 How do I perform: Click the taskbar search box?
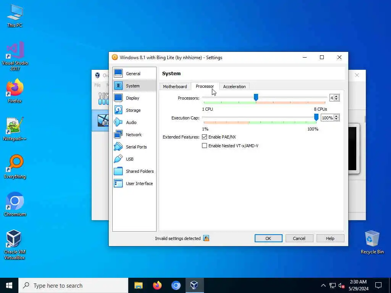[73, 285]
